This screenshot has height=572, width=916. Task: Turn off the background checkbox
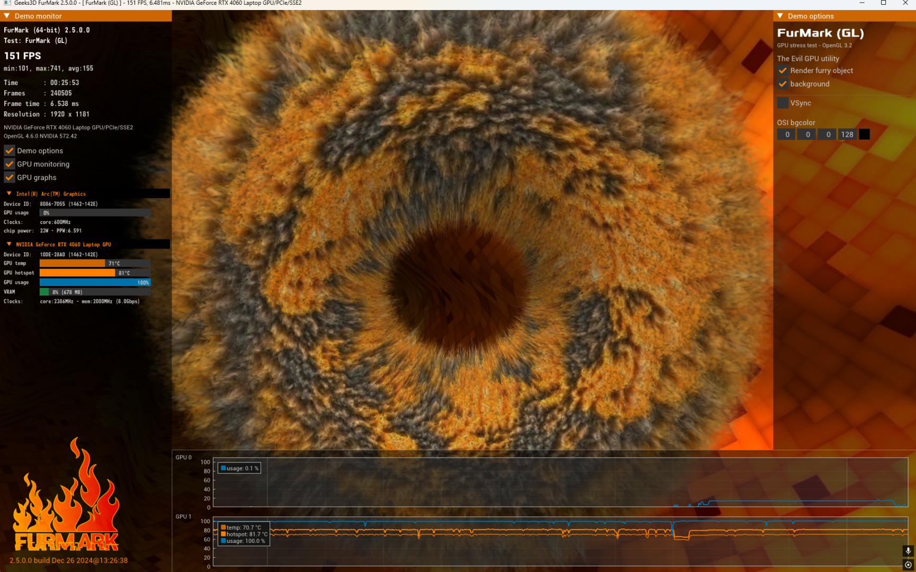(783, 84)
